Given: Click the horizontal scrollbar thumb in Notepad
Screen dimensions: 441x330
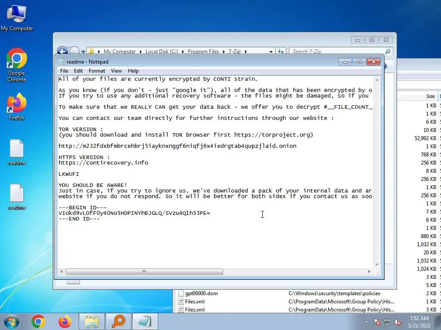Looking at the screenshot, I should click(144, 272).
